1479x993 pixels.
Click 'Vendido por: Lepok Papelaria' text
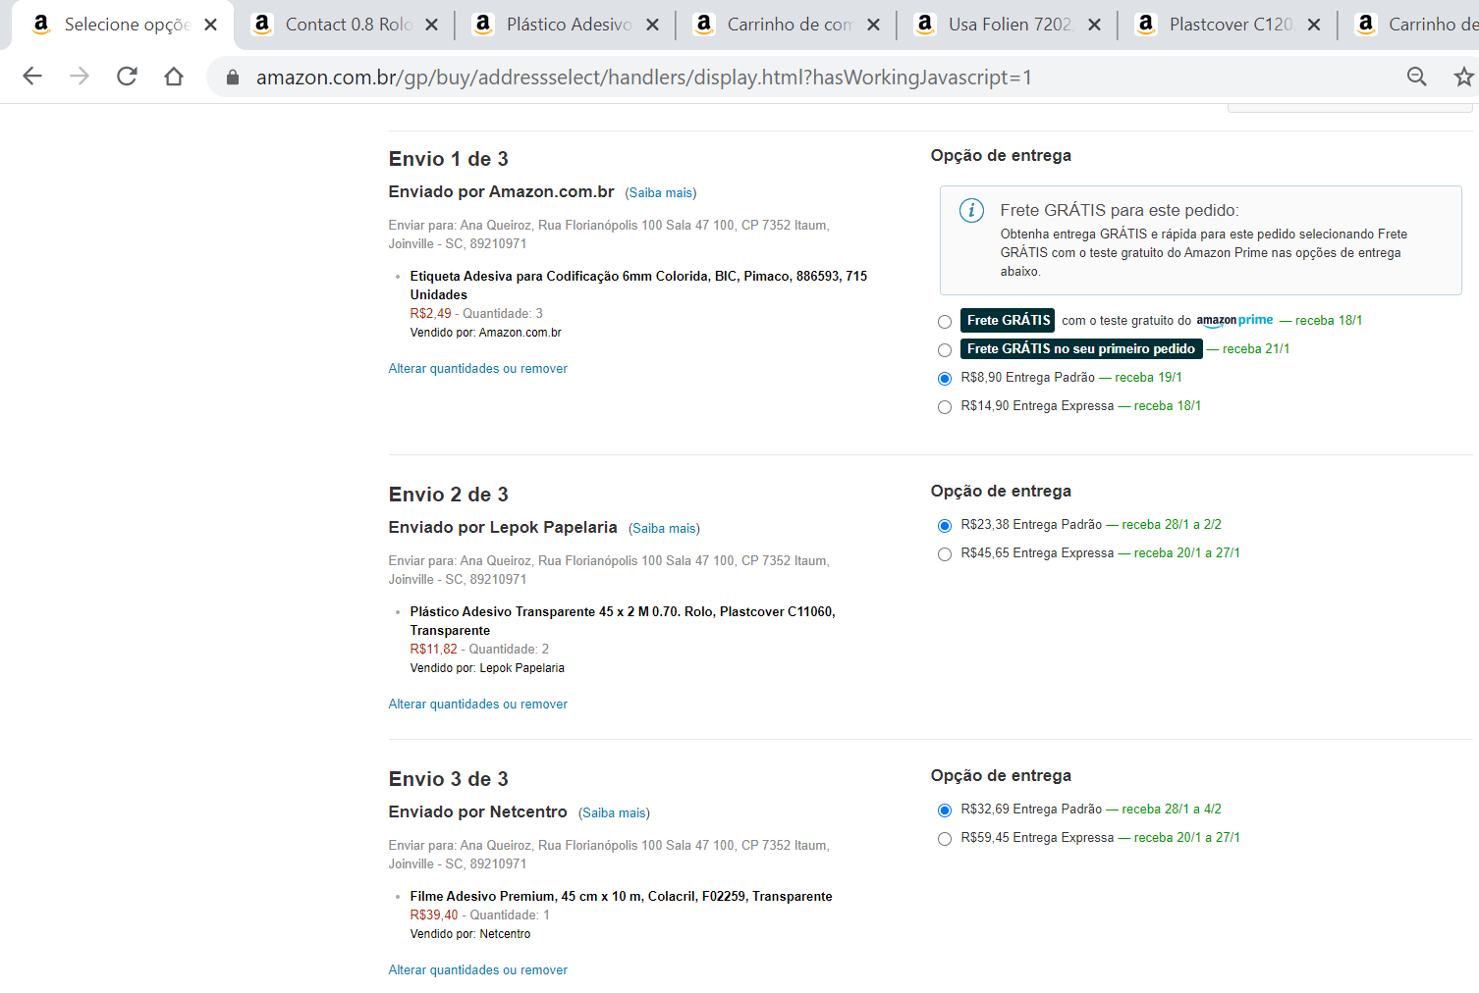(487, 668)
